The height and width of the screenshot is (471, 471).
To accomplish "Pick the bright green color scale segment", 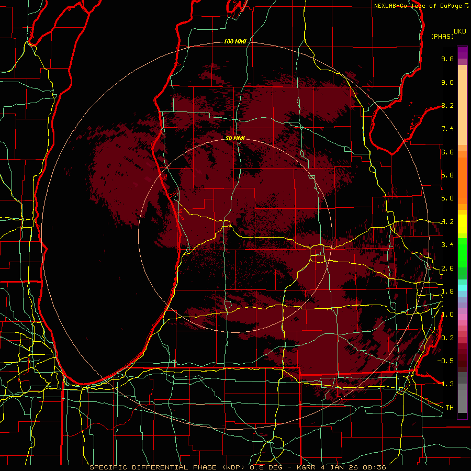I will tap(462, 253).
